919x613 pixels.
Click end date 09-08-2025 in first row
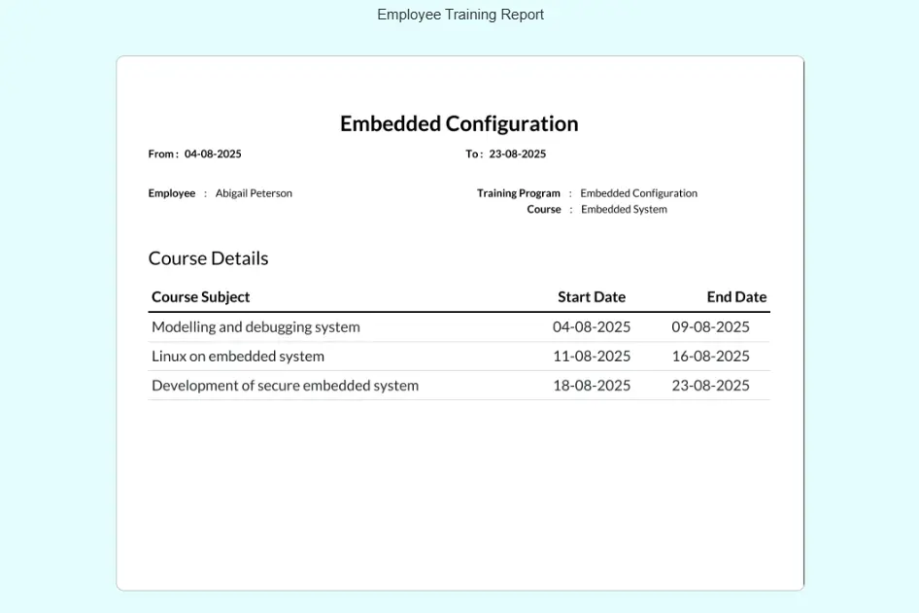click(710, 327)
